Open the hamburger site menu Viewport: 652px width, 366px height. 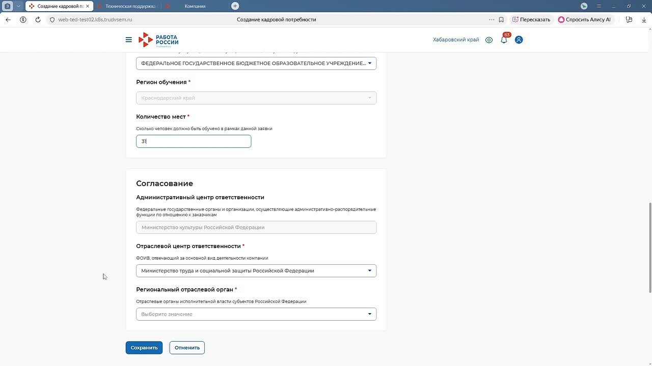[x=128, y=40]
